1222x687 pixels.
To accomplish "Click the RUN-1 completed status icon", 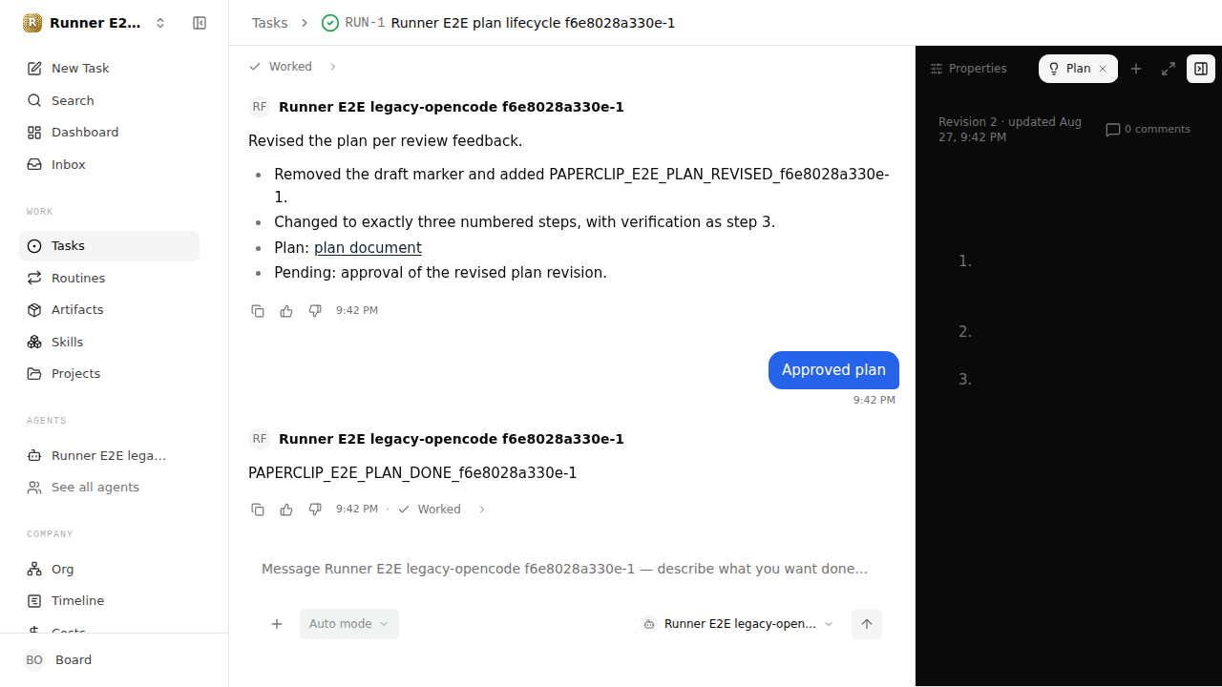I will 330,23.
